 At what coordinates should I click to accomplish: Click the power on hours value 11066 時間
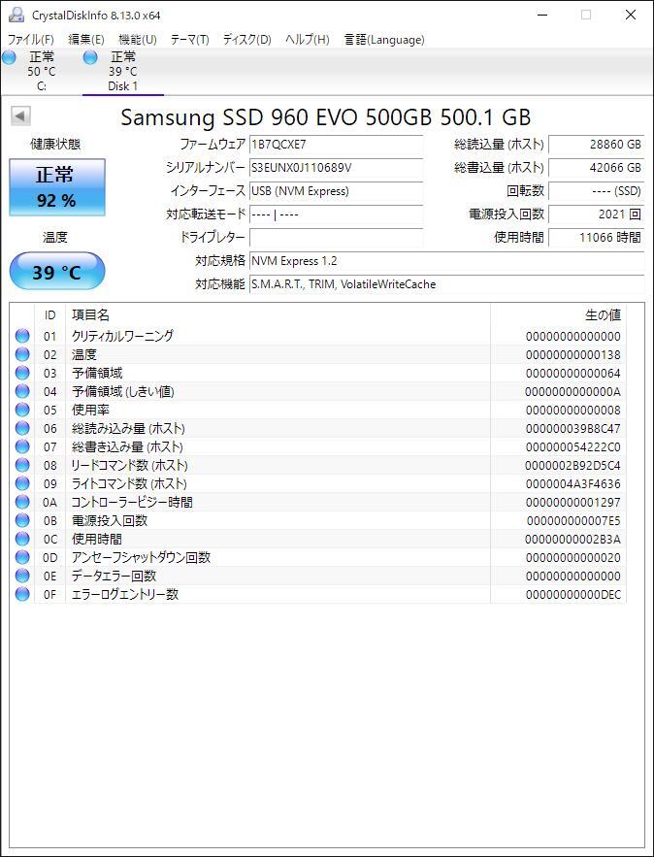click(x=596, y=238)
